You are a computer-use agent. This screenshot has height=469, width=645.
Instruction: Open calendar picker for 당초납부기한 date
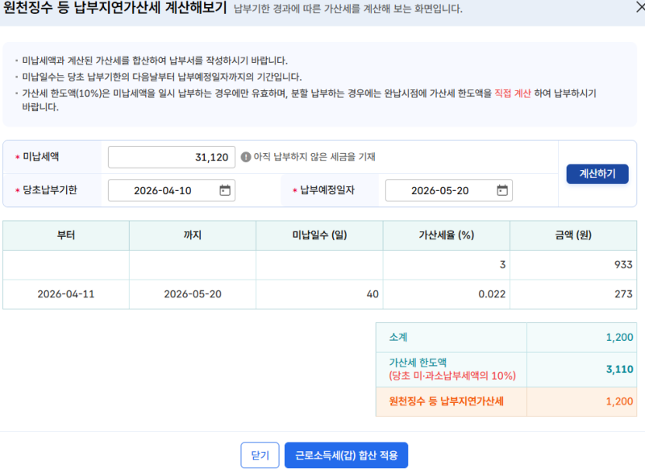(x=225, y=190)
